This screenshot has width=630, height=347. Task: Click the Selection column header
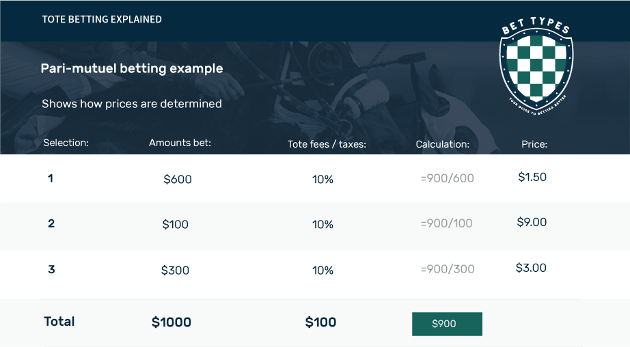[66, 143]
